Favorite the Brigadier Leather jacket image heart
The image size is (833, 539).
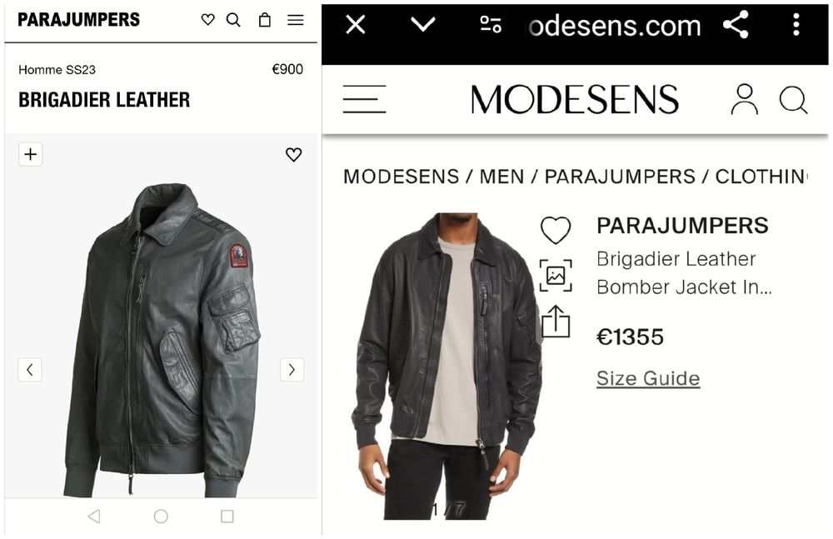[x=293, y=154]
